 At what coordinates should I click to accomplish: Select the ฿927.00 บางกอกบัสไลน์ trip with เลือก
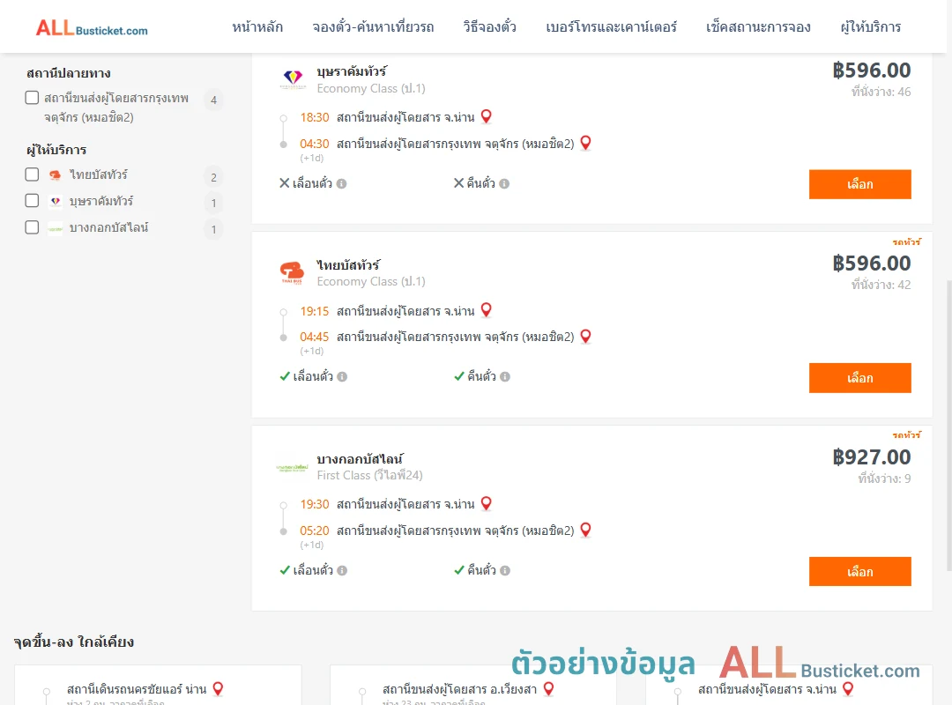tap(859, 571)
